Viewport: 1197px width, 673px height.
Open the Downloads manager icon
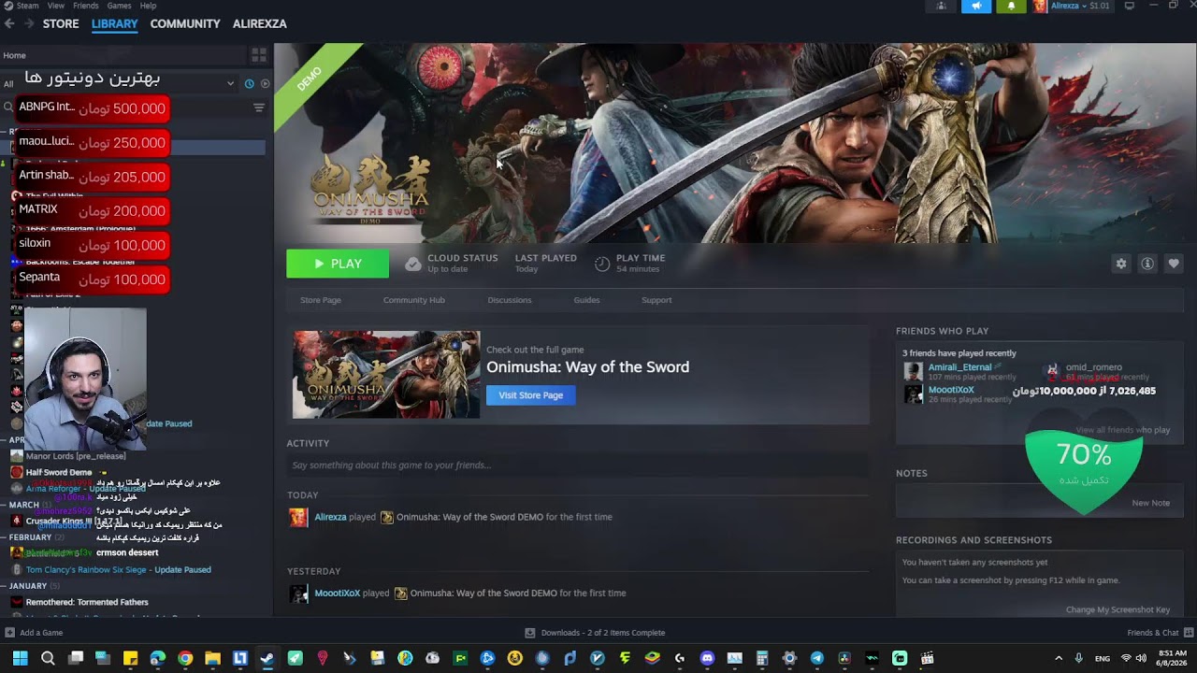pos(530,633)
